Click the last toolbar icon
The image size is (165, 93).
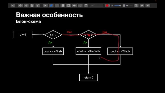pos(148,5)
